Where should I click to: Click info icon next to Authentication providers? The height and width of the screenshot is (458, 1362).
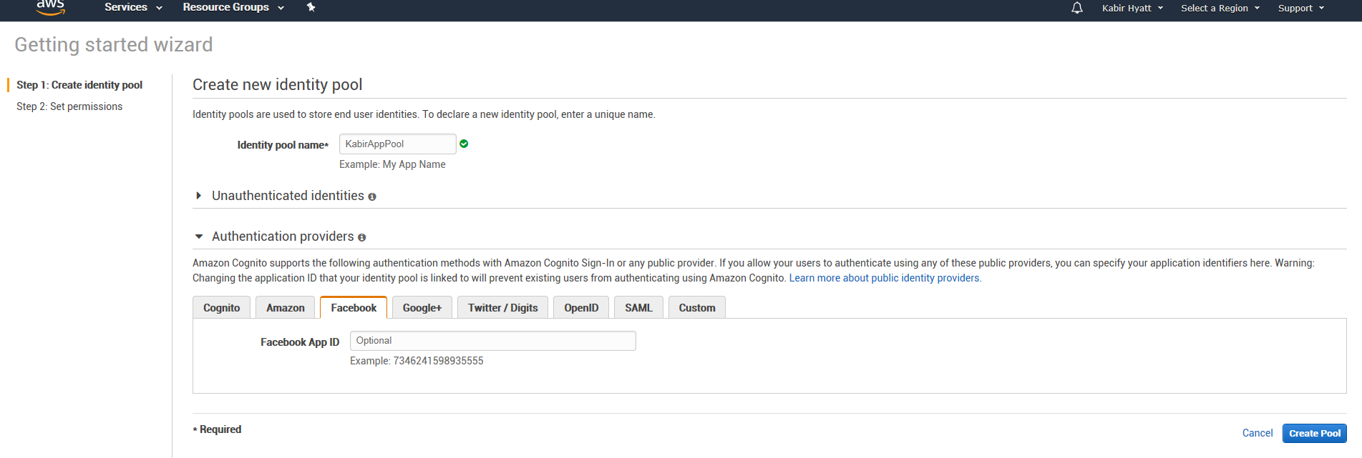pos(361,237)
